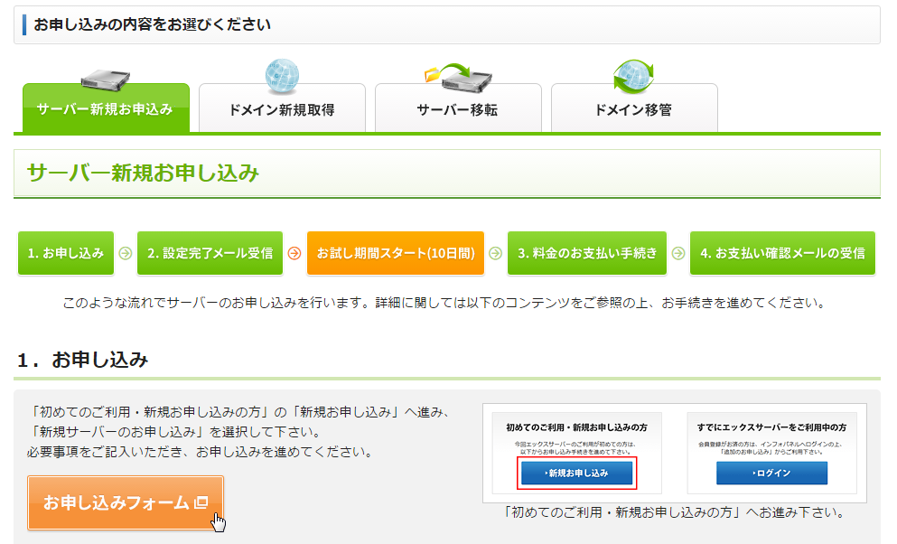The width and height of the screenshot is (897, 544).
Task: Open the 4. お支払い確認メールの受信 step
Action: [782, 253]
